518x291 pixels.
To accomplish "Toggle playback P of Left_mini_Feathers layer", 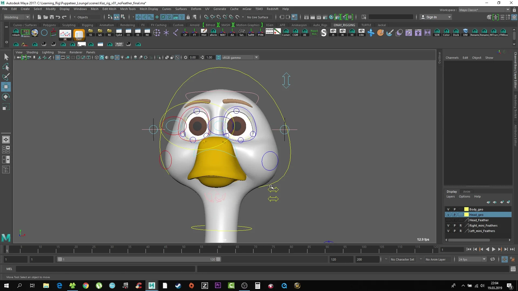I will click(x=454, y=231).
